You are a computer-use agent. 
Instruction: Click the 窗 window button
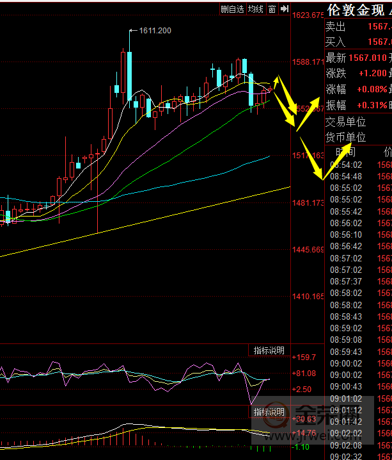[x=272, y=9]
